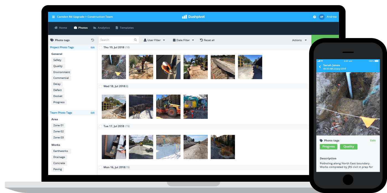Tap the green Progress tag on phone
This screenshot has height=193, width=387.
click(329, 147)
